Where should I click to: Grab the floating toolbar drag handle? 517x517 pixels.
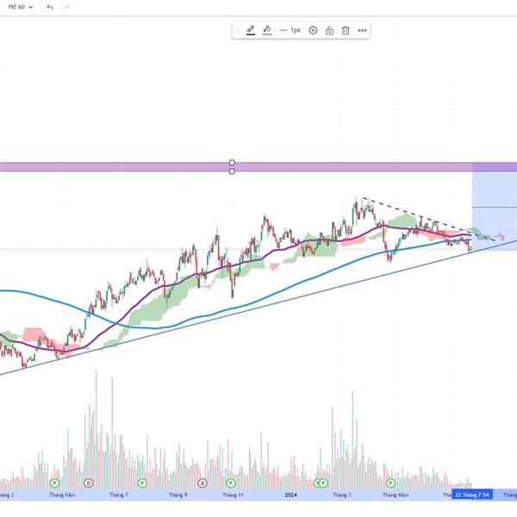pyautogui.click(x=238, y=30)
